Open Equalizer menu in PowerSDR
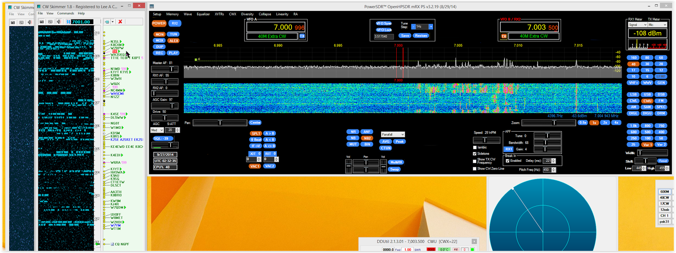This screenshot has width=676, height=253. click(203, 14)
